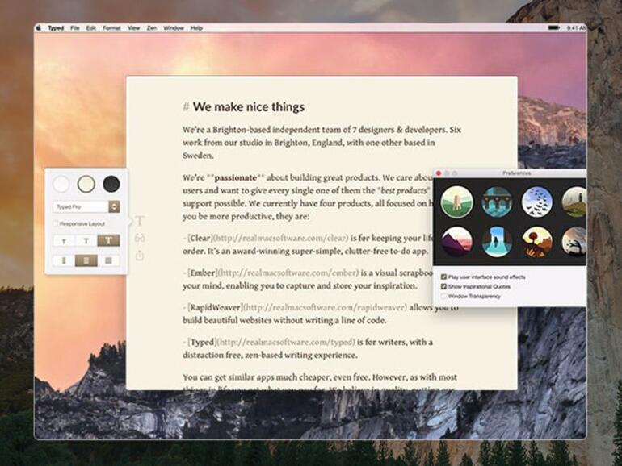
Task: Choose the medium text size button
Action: [86, 241]
